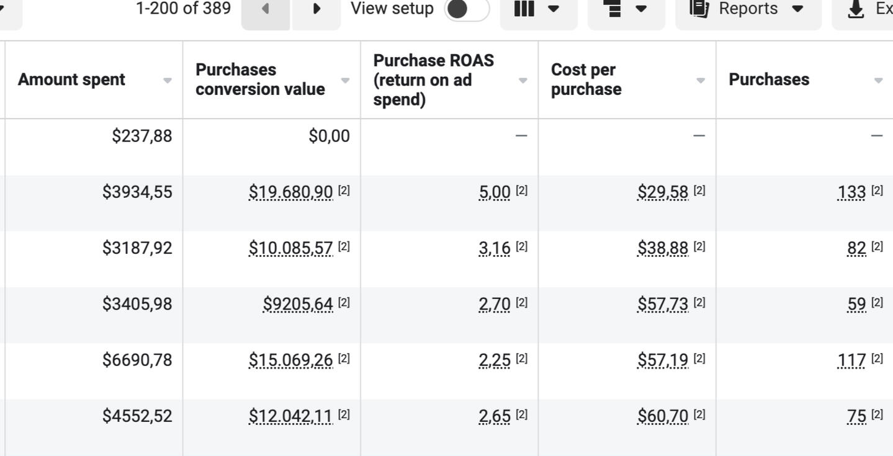Open Cost per purchase column arrow
This screenshot has height=456, width=893.
700,81
